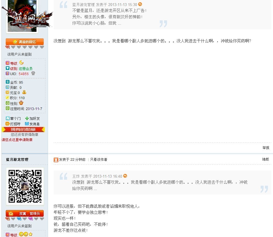The width and height of the screenshot is (273, 237).
Task: Click the red 寂寞,管理员 admin badge
Action: point(25,214)
